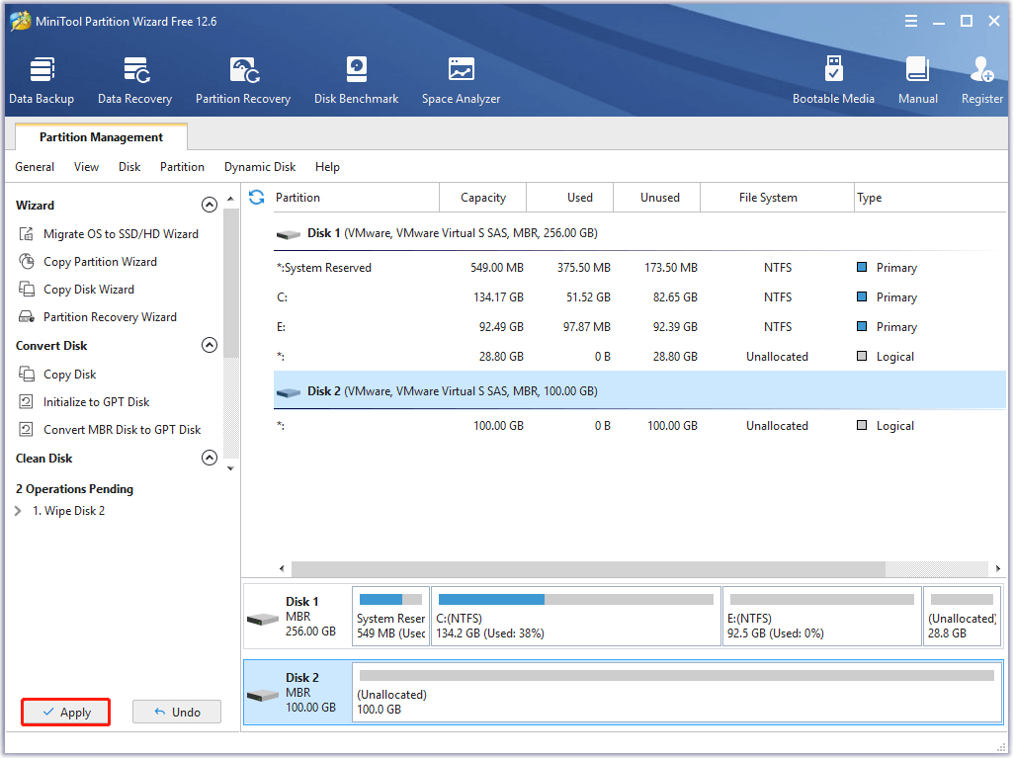Sort by the Capacity column header
Image resolution: width=1014 pixels, height=759 pixels.
click(483, 198)
